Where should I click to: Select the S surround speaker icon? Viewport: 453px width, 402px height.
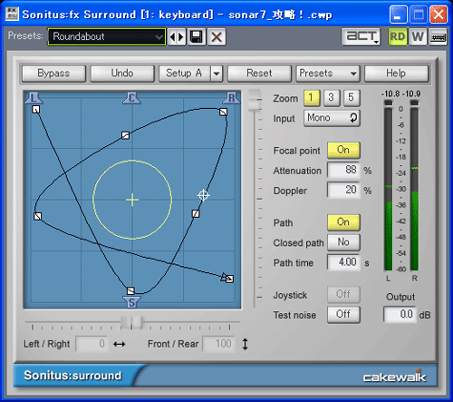[x=131, y=302]
